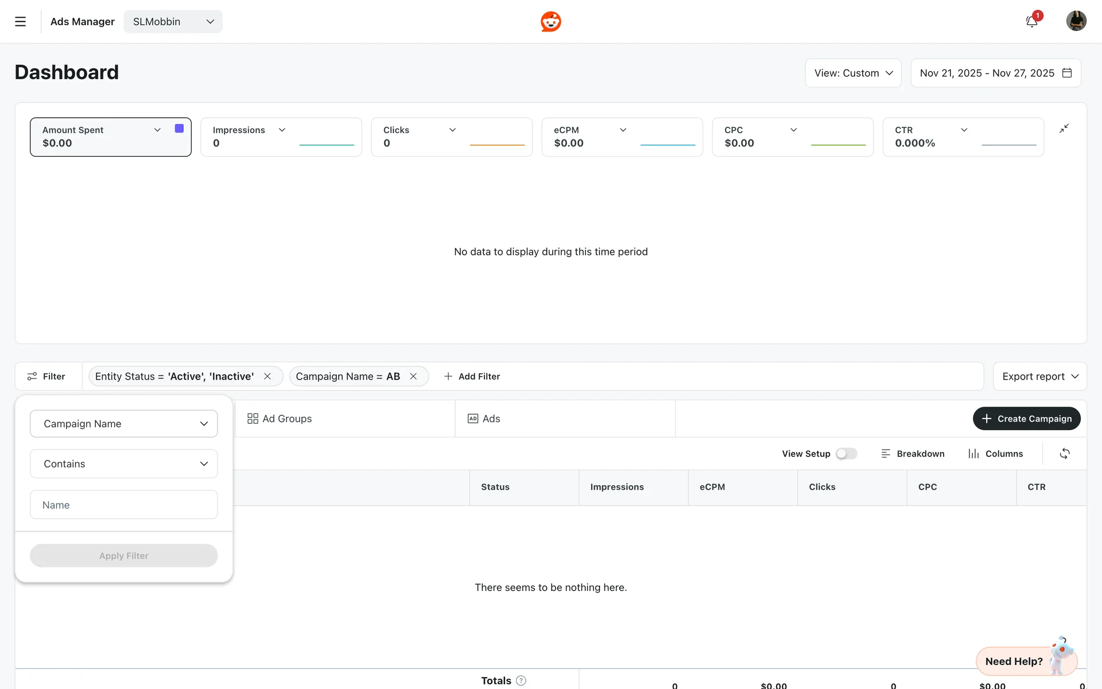
Task: Switch to the Ad Groups tab
Action: click(x=280, y=419)
